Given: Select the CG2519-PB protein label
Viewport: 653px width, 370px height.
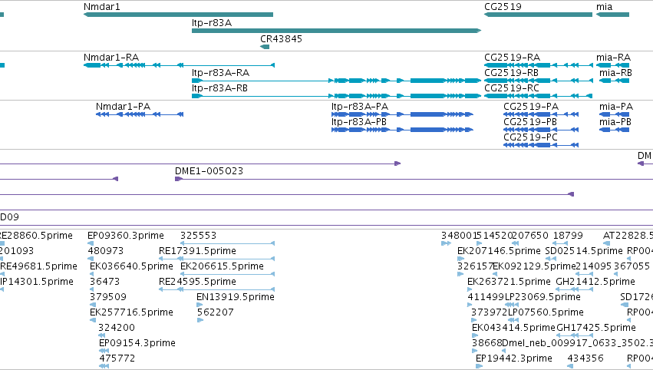Looking at the screenshot, I should (x=530, y=121).
